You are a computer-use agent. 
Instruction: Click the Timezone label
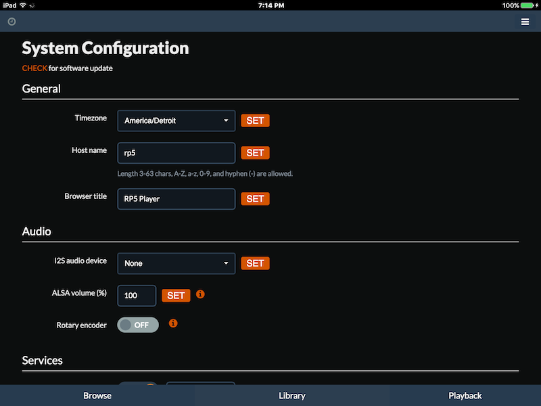[91, 118]
